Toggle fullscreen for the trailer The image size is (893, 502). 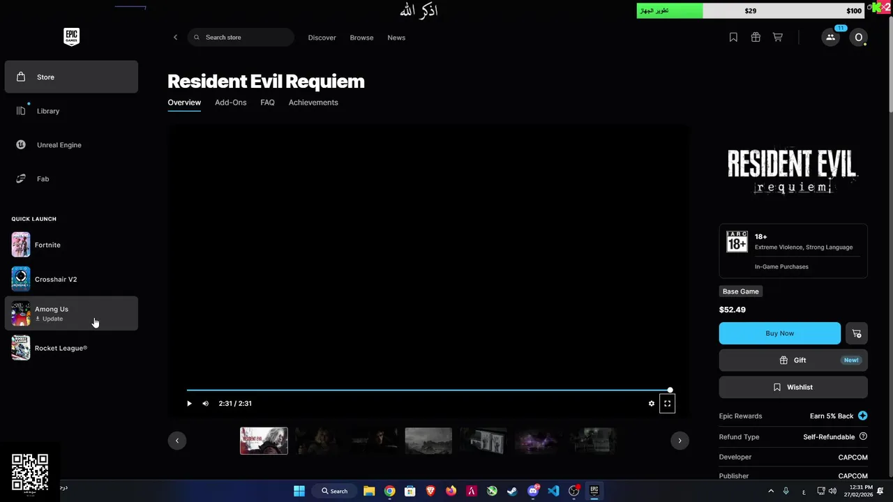tap(667, 404)
